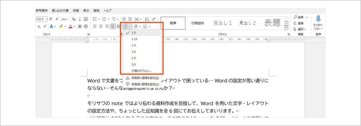Toggle character shading icon
The image size is (361, 126).
click(80, 26)
